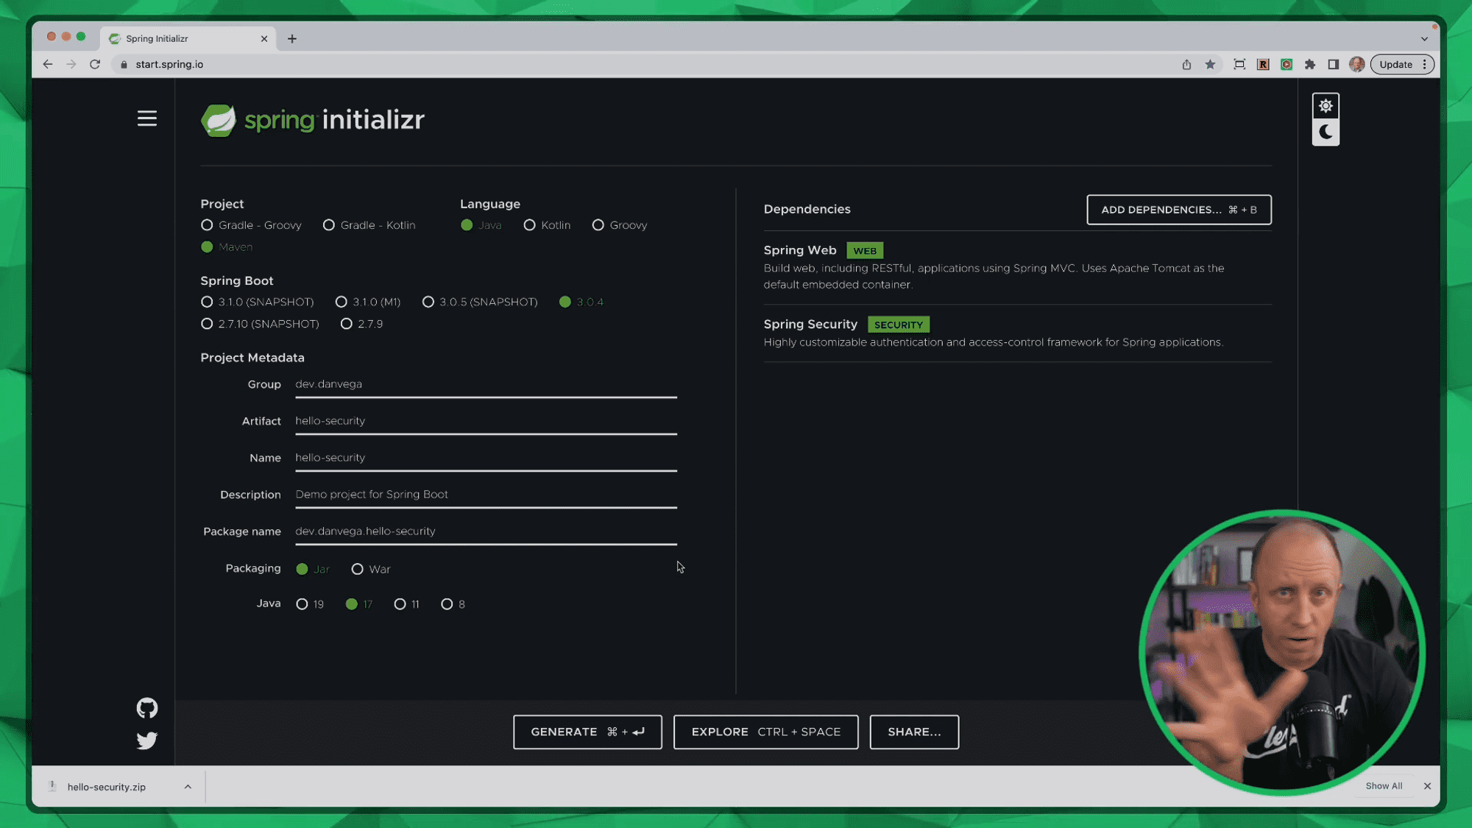Reload the start.spring.io page
Viewport: 1472px width, 828px height.
coord(95,65)
